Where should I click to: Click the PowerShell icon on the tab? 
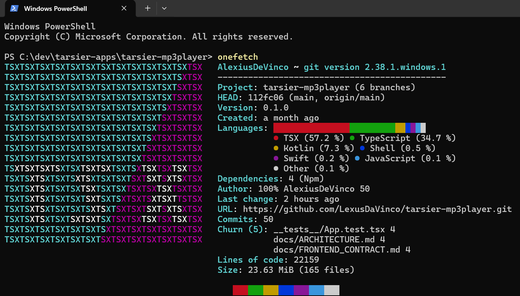(x=14, y=8)
